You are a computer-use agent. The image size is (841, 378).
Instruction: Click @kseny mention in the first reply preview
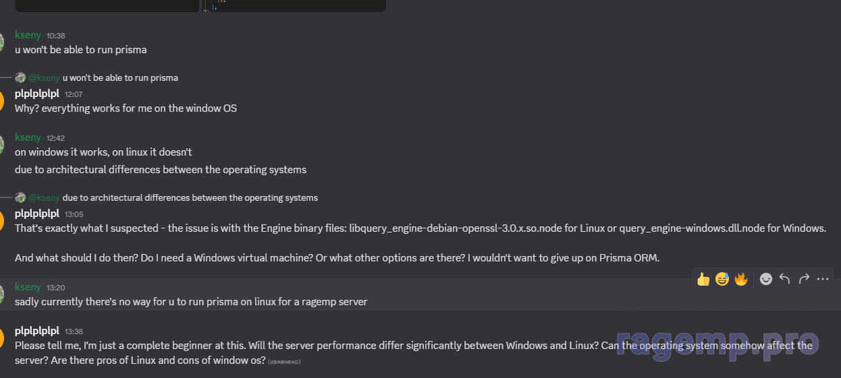tap(44, 77)
